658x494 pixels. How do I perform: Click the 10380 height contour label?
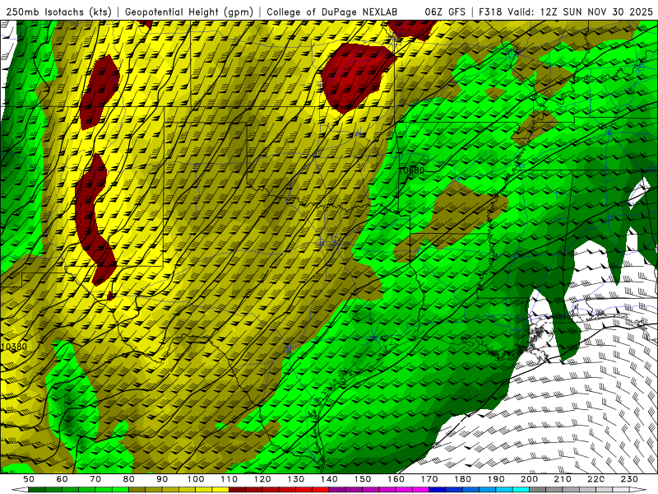coord(14,347)
